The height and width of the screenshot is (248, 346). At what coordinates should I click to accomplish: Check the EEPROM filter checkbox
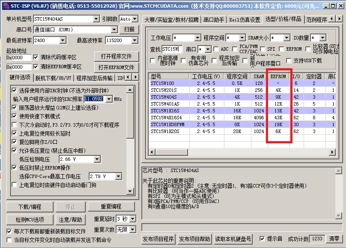(x=281, y=49)
